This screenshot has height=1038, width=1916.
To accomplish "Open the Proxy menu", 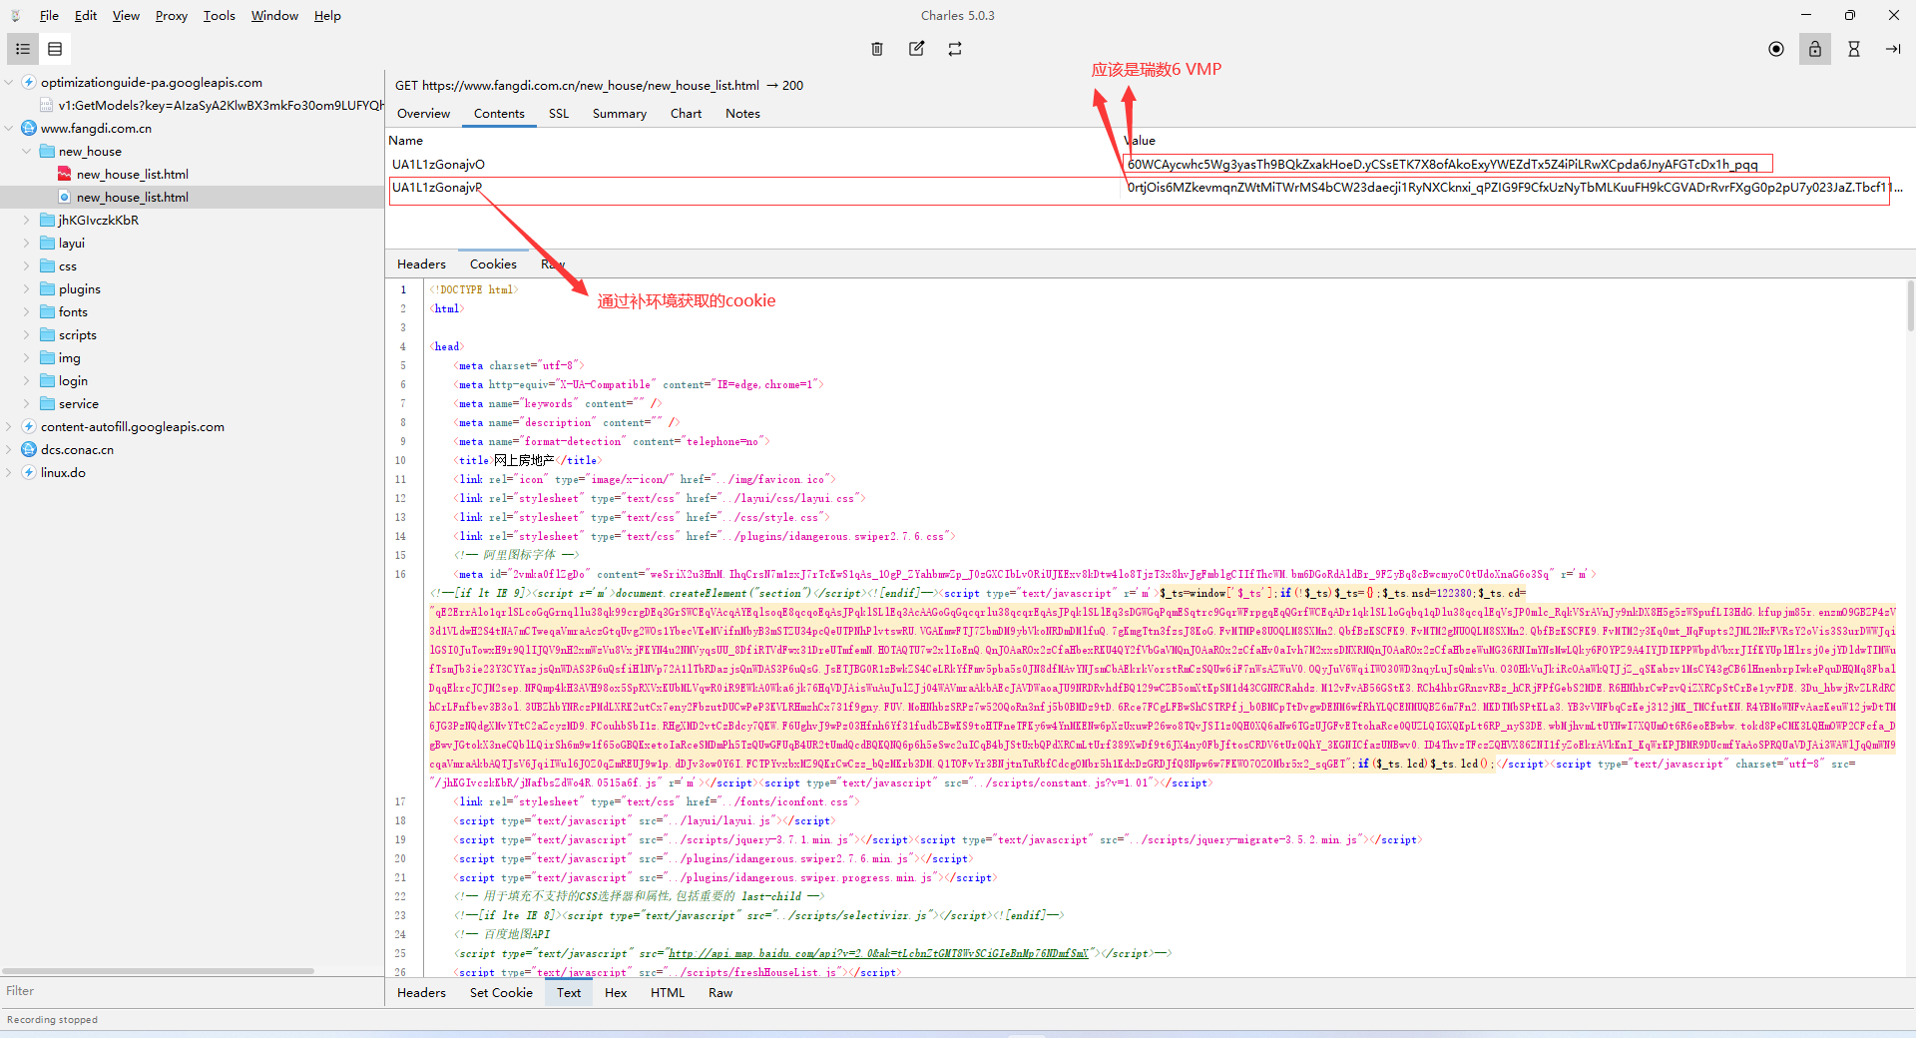I will (172, 15).
